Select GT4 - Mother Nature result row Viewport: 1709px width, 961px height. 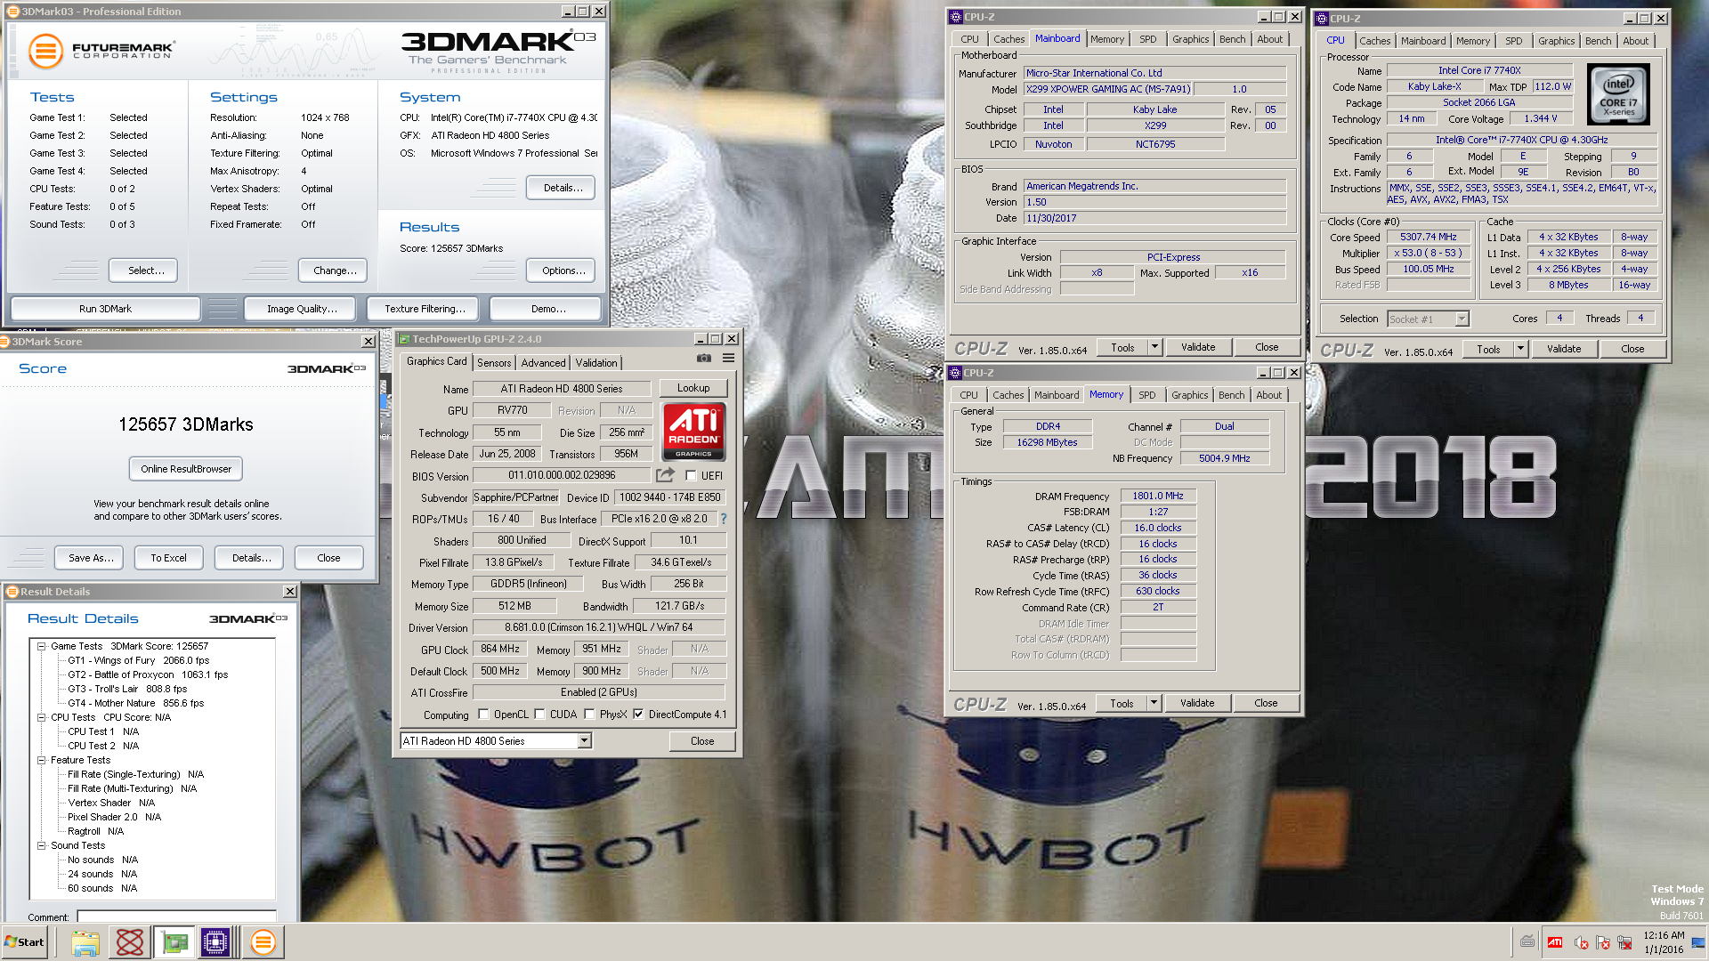pos(136,703)
